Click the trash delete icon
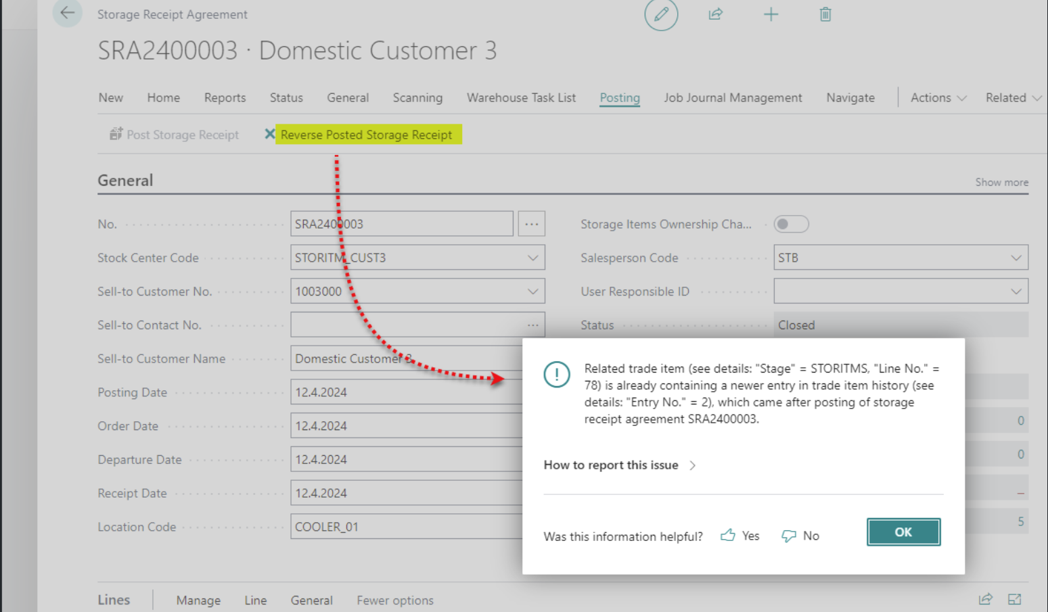The image size is (1048, 612). point(825,14)
